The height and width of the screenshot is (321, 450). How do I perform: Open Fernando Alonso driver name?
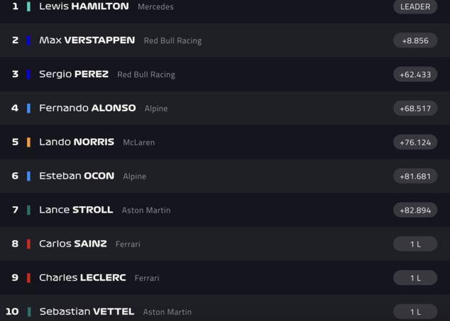87,108
